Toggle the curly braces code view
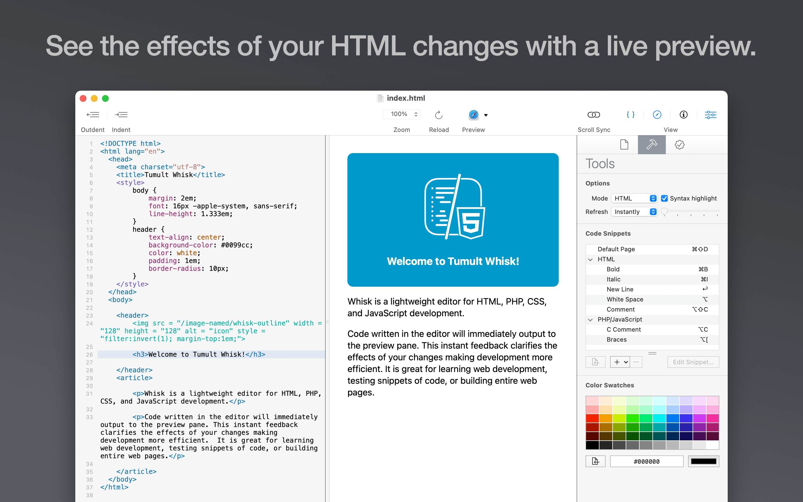Viewport: 803px width, 502px height. point(631,115)
